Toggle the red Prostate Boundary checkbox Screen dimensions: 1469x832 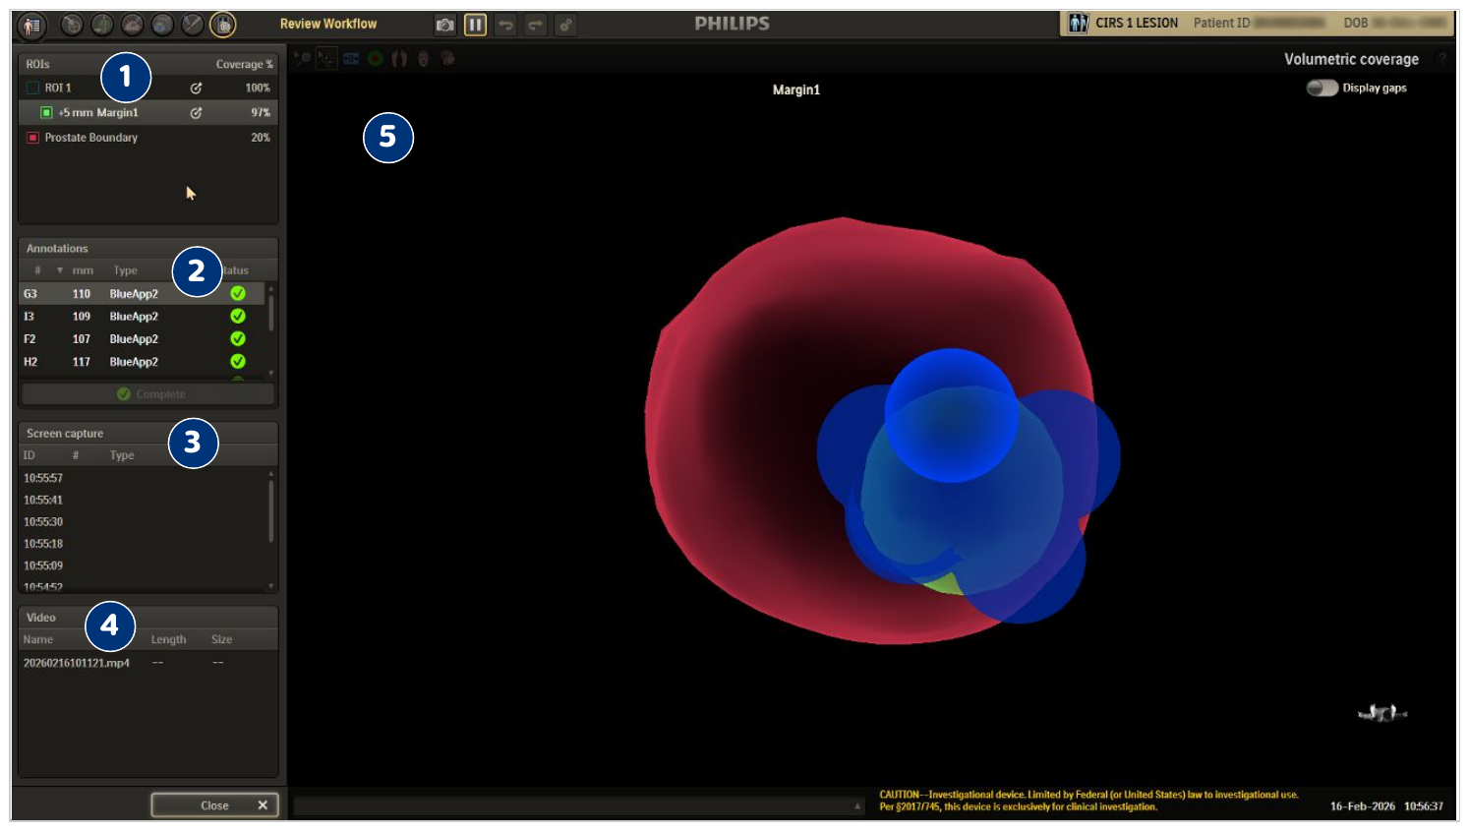(33, 138)
